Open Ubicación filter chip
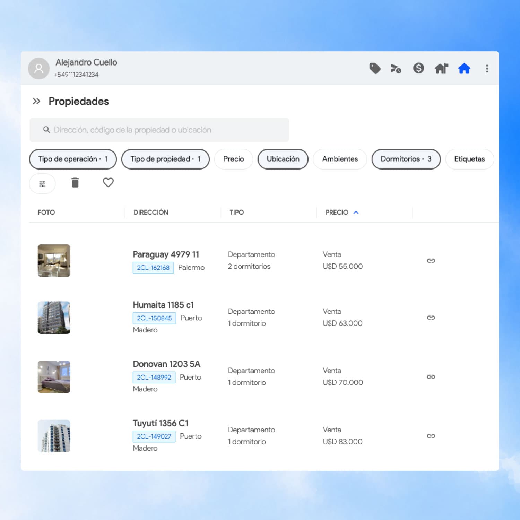The image size is (520, 520). [x=283, y=159]
